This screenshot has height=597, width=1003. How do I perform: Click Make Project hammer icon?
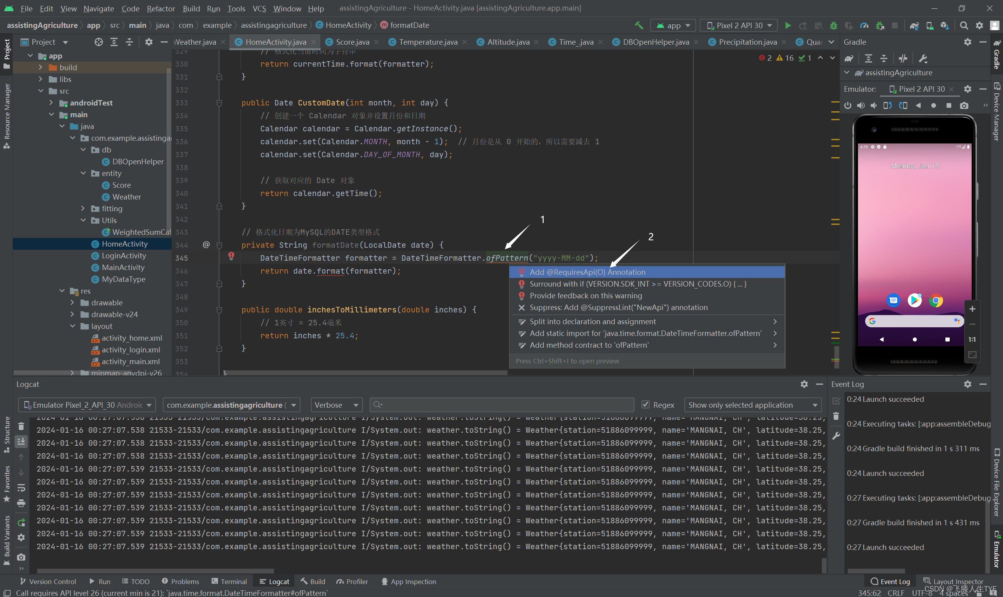(638, 25)
